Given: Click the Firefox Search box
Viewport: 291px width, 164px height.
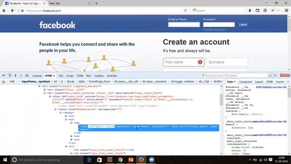Looking at the screenshot, I should 218,10.
